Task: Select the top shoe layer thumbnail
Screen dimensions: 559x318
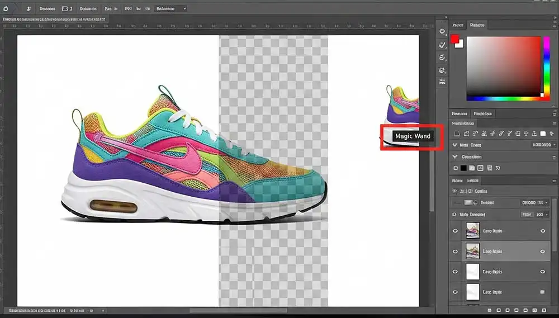Action: click(473, 231)
